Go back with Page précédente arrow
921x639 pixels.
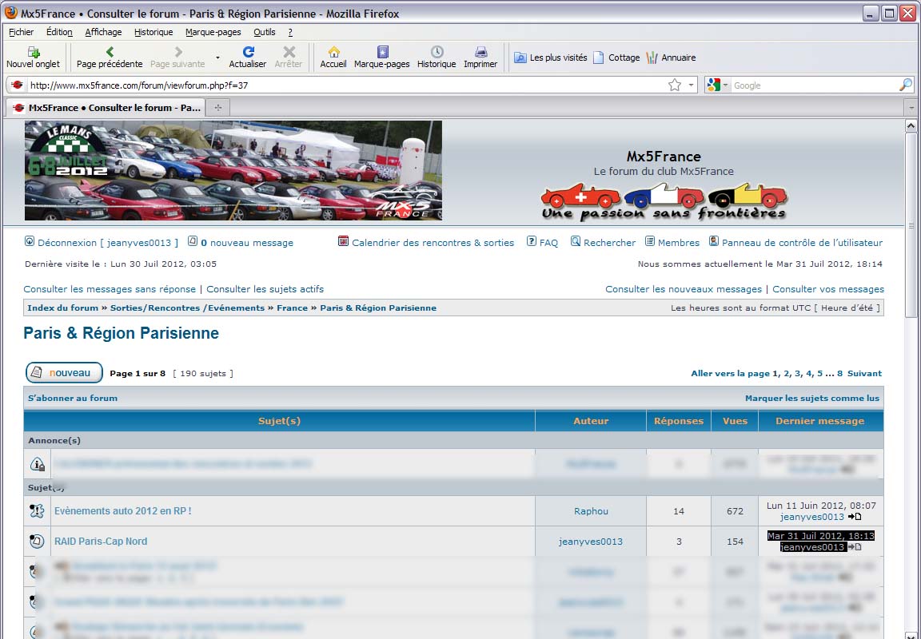coord(110,52)
